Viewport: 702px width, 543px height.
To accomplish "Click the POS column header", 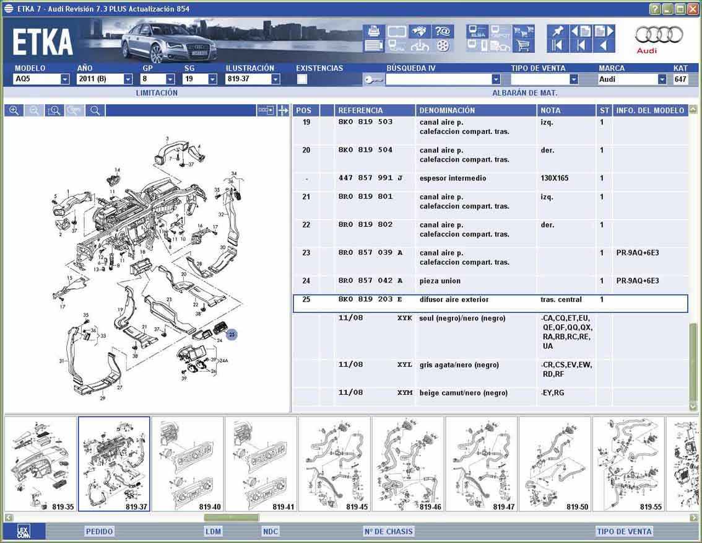I will pyautogui.click(x=306, y=110).
